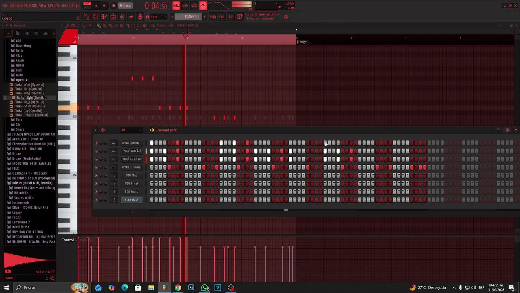The image size is (520, 293).
Task: Click the loop recording icon
Action: pos(194,6)
